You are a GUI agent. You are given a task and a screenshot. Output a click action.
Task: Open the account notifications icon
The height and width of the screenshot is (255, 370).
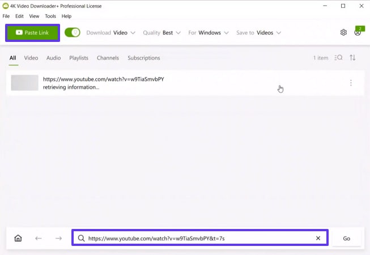[358, 32]
